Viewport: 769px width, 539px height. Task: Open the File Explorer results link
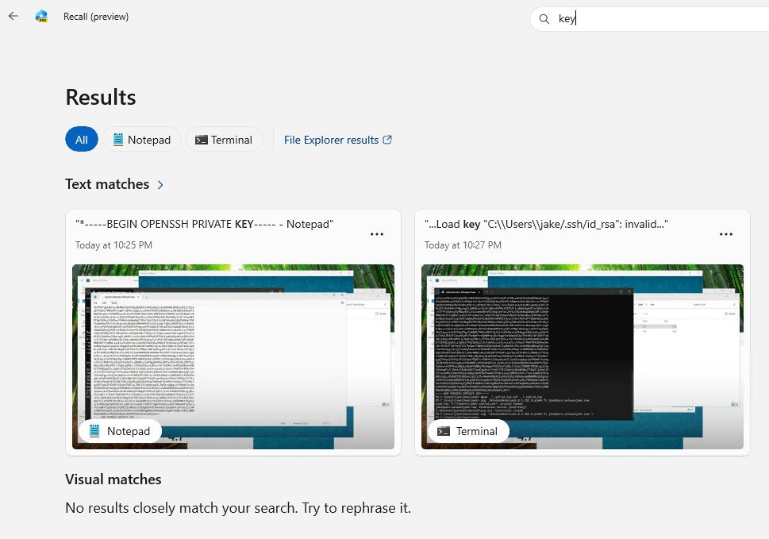331,139
